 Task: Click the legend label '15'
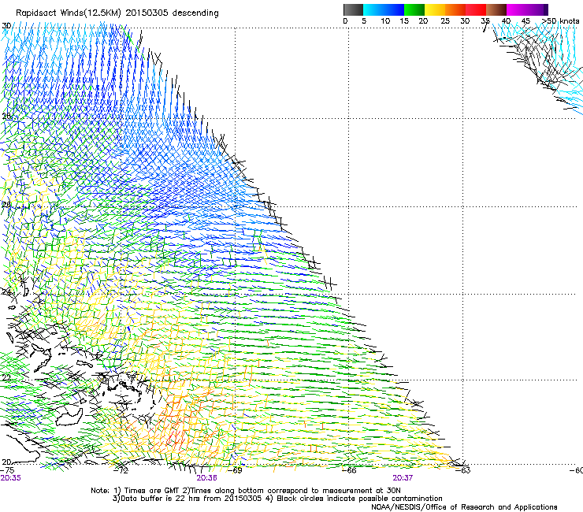coord(404,21)
